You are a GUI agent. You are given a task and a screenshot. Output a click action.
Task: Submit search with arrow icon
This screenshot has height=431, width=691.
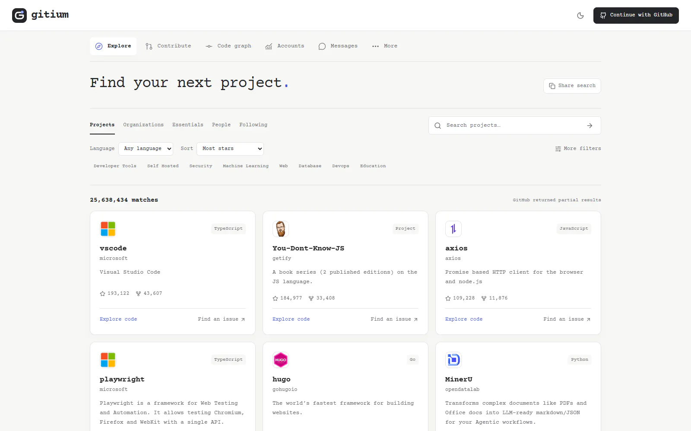tap(590, 126)
